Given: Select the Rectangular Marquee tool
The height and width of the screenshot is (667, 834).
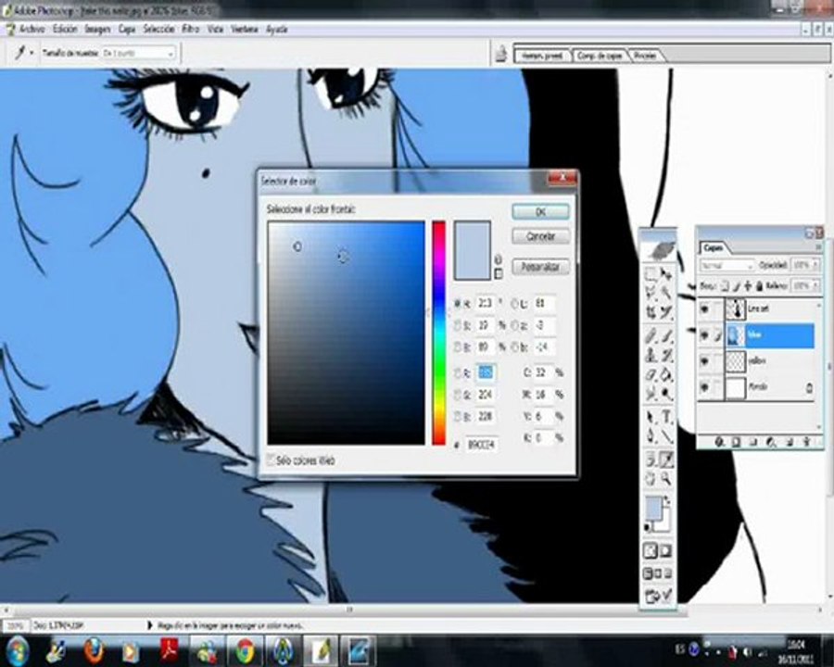Looking at the screenshot, I should pyautogui.click(x=651, y=274).
